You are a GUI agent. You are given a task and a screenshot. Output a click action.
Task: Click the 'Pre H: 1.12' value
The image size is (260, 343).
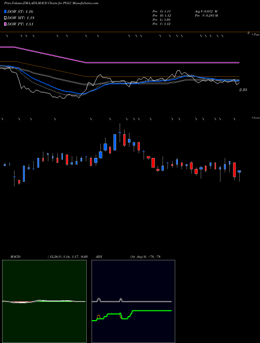162,16
